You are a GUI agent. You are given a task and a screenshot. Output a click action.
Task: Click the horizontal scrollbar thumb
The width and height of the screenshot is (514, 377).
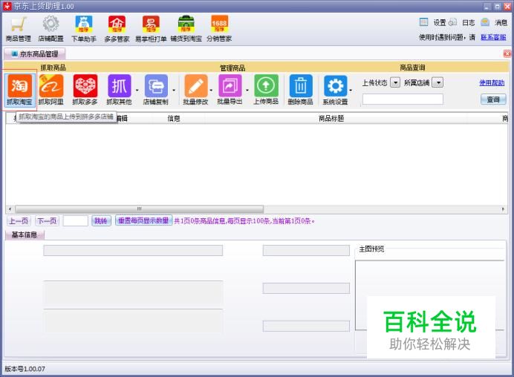pyautogui.click(x=140, y=209)
